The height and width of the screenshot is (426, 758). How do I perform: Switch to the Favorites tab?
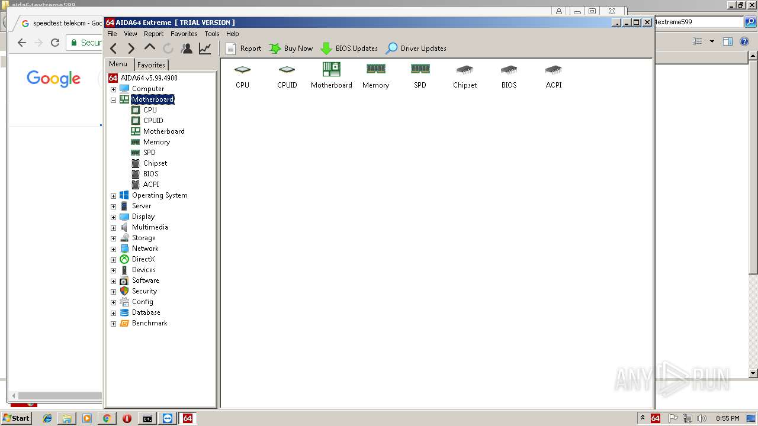pos(151,65)
